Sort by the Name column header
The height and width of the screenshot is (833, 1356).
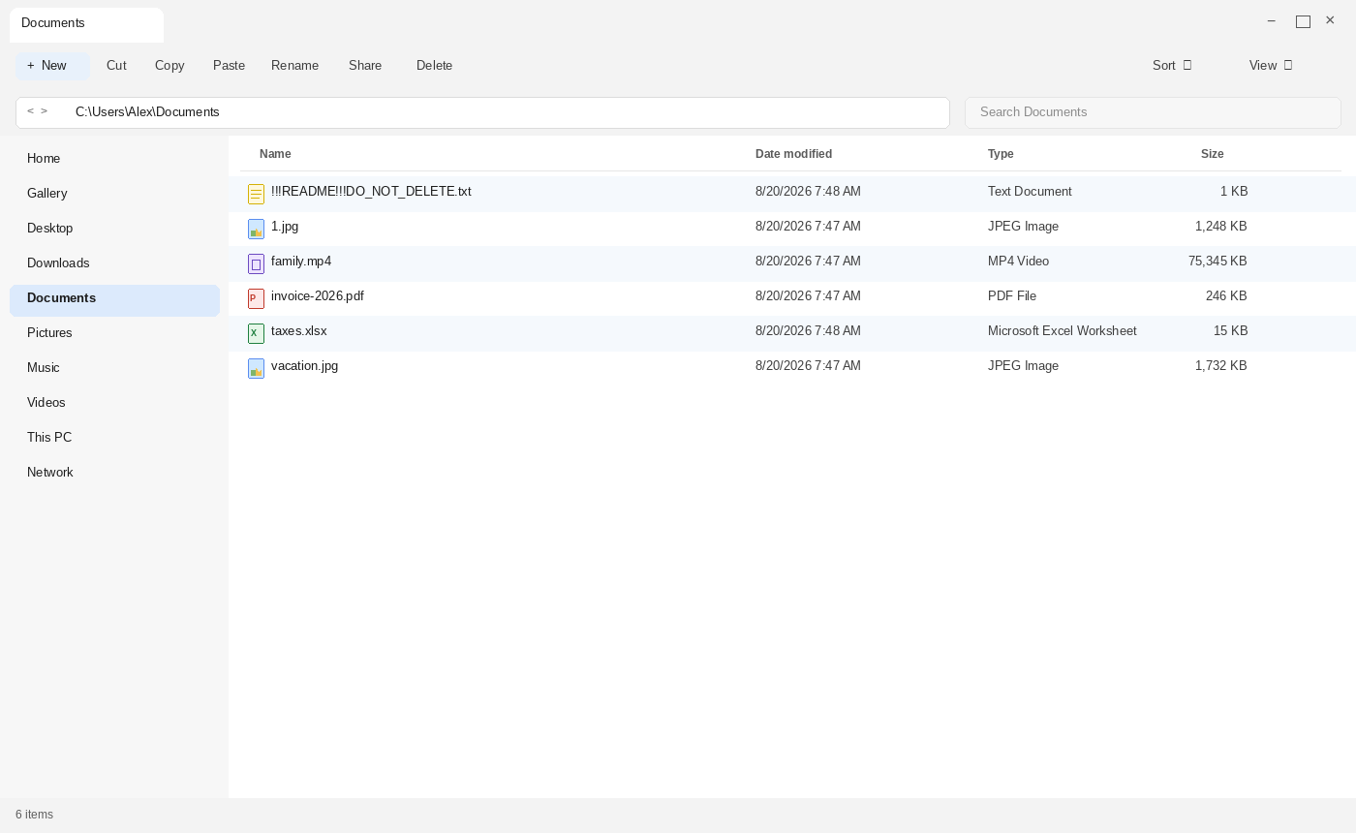pyautogui.click(x=275, y=154)
